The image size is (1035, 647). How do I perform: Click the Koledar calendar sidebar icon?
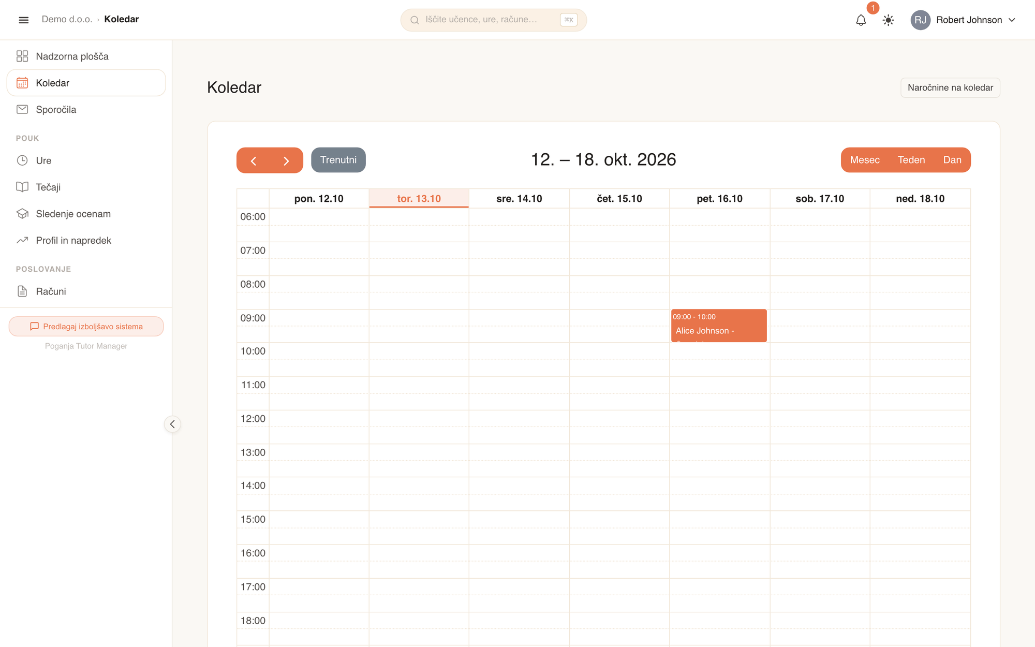[22, 83]
